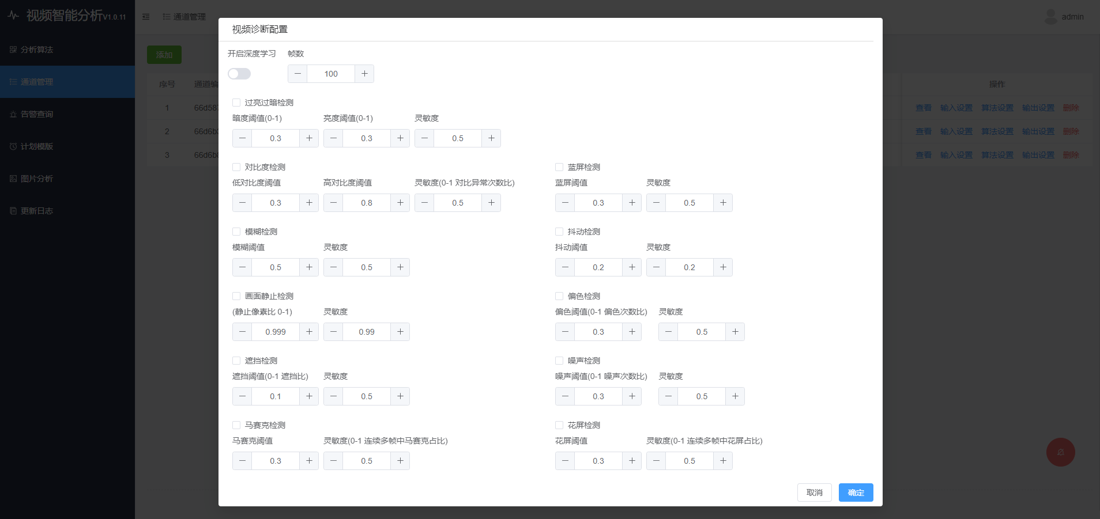Open 分析算法 in the sidebar

(67, 50)
